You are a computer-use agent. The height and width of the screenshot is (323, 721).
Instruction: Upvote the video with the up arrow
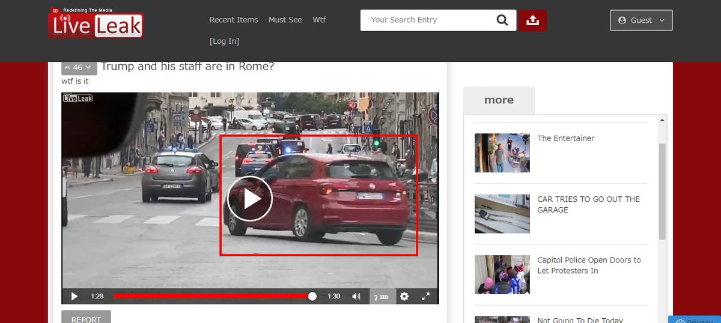68,67
